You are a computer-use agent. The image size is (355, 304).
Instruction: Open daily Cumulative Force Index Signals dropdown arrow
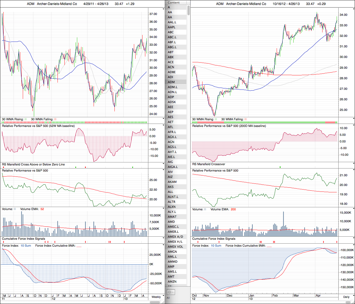click(354, 238)
